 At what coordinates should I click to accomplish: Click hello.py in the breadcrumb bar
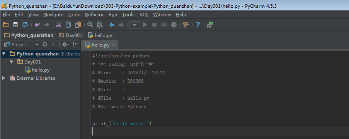[x=100, y=35]
